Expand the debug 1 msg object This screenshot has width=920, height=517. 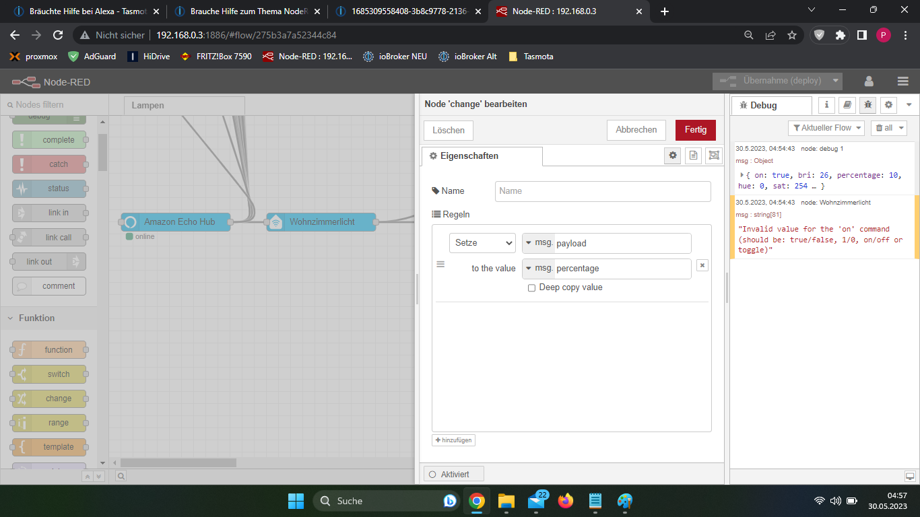tap(742, 175)
